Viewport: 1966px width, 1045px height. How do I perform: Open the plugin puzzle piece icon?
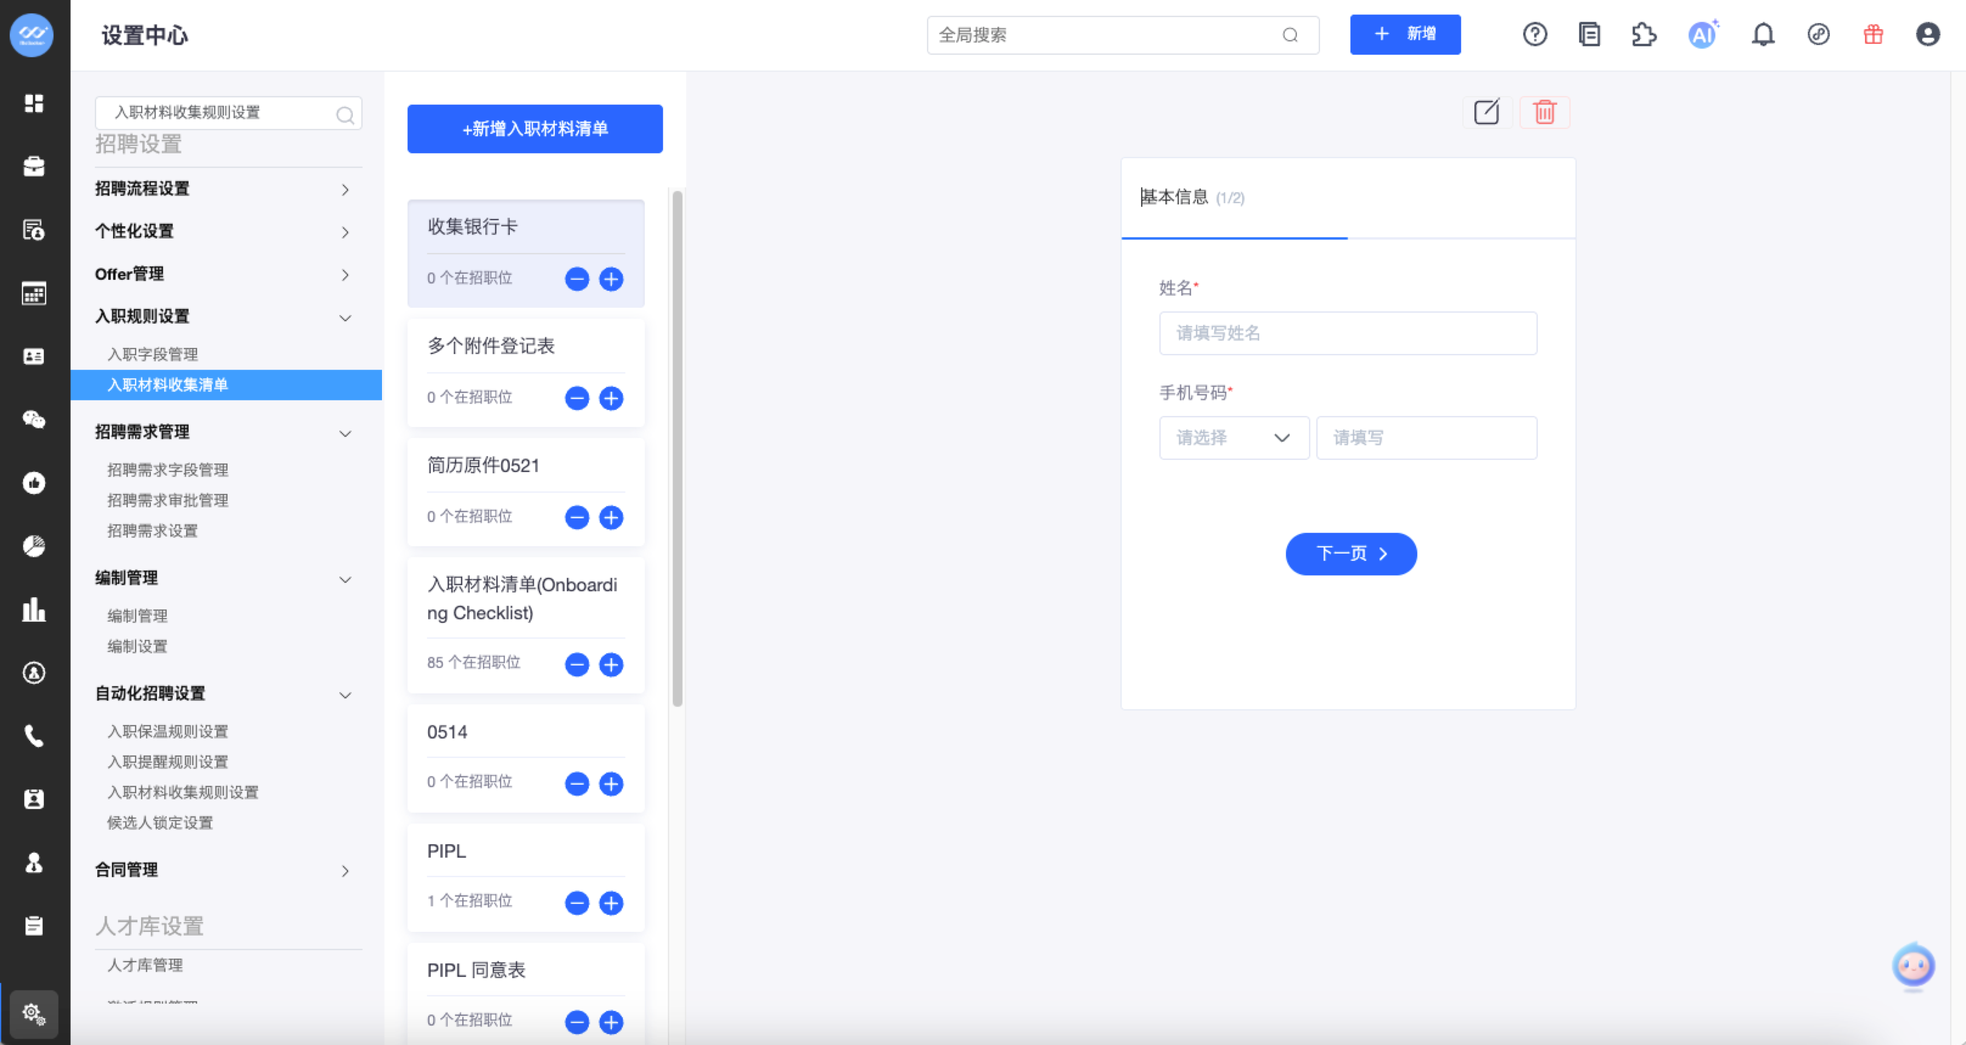click(x=1644, y=34)
